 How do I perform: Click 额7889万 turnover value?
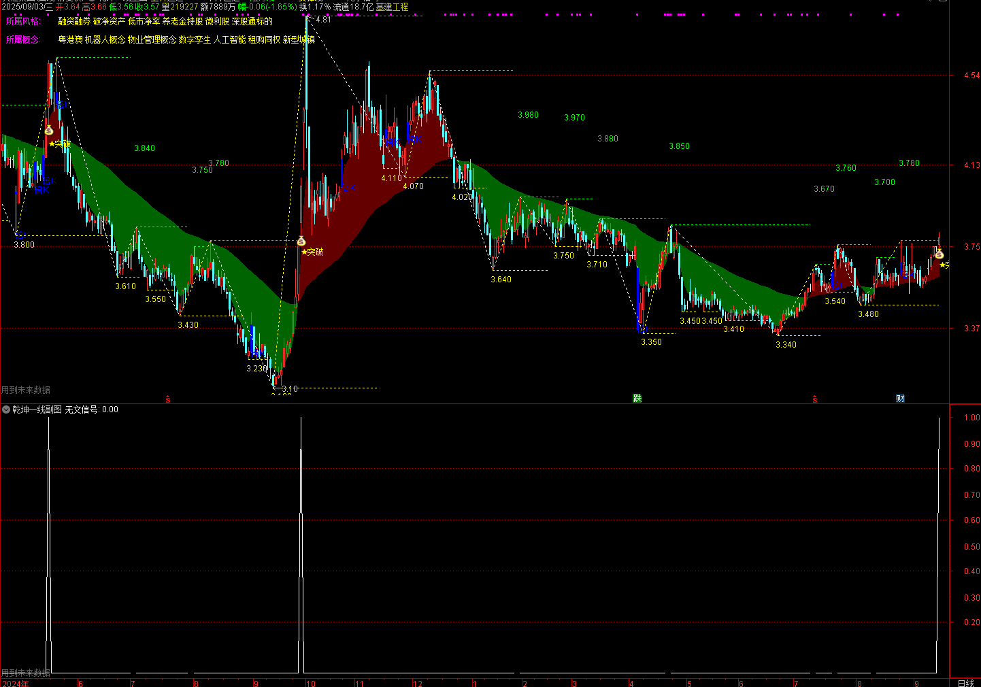(218, 7)
